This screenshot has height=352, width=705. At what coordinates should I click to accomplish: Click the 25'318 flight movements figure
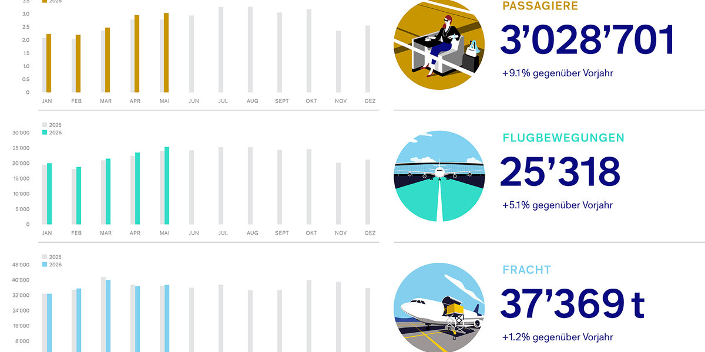560,172
